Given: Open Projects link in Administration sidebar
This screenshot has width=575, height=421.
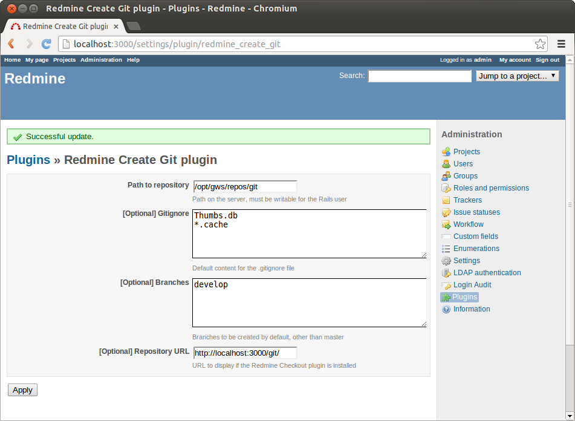Looking at the screenshot, I should [466, 151].
